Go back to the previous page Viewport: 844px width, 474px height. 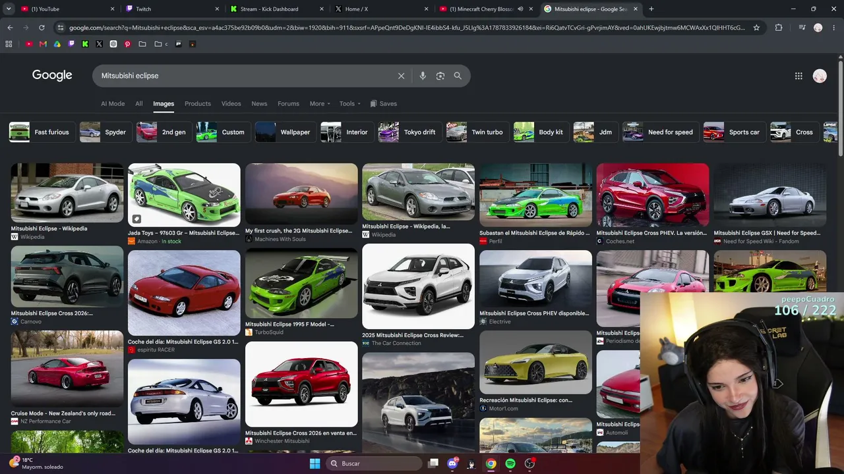click(10, 28)
